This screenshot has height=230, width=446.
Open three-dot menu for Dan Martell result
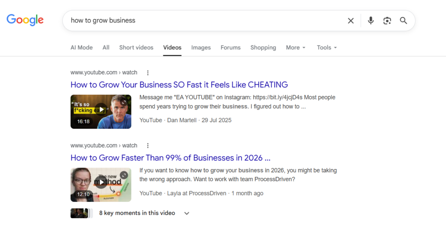[x=148, y=73]
